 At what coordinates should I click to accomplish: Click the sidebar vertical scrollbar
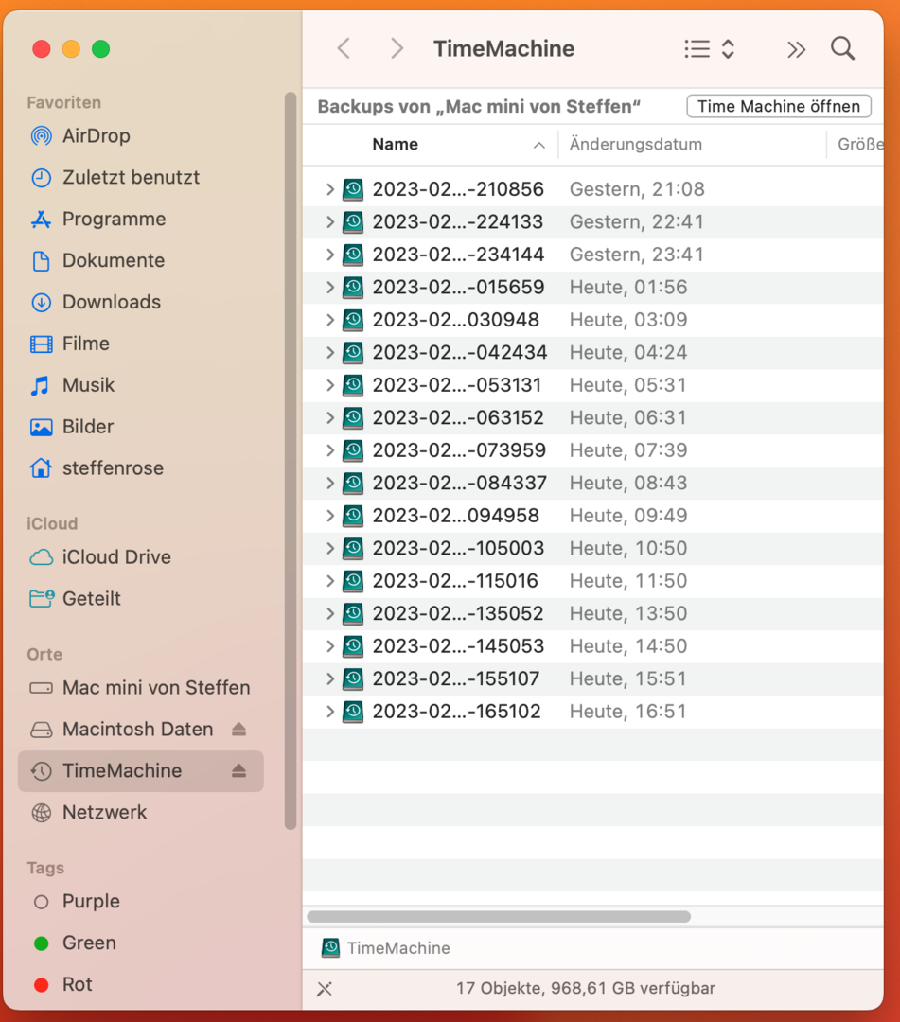(x=291, y=461)
